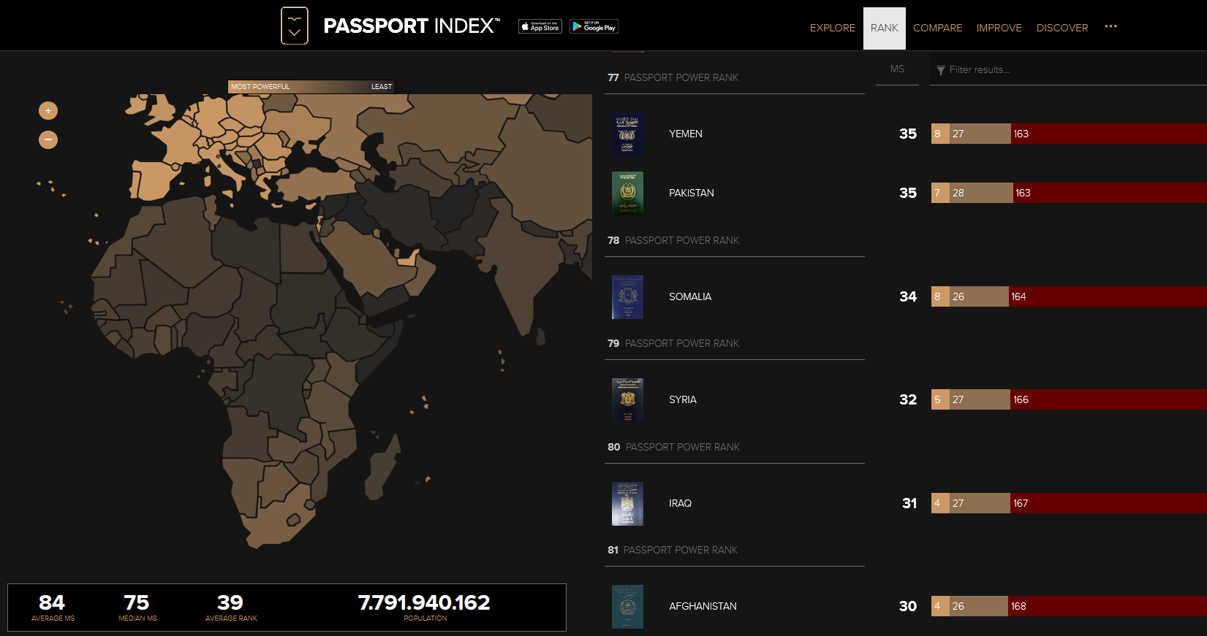Open the Afghanistan country entry
Image resolution: width=1207 pixels, height=636 pixels.
point(702,606)
